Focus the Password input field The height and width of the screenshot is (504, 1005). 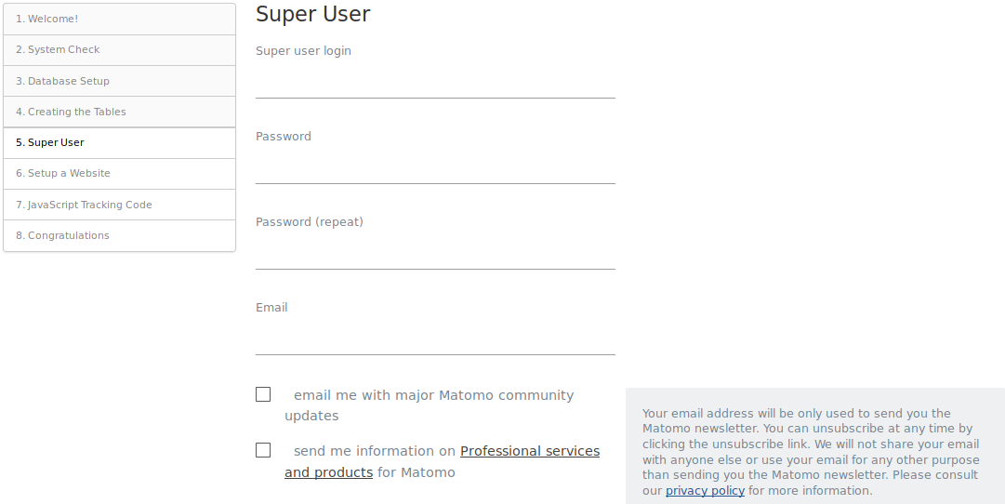pyautogui.click(x=435, y=167)
